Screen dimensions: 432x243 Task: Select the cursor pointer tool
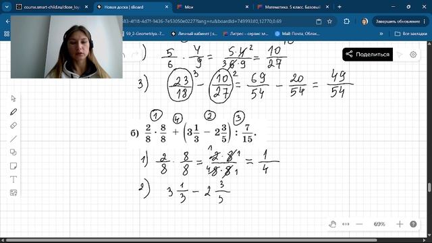[x=13, y=99]
